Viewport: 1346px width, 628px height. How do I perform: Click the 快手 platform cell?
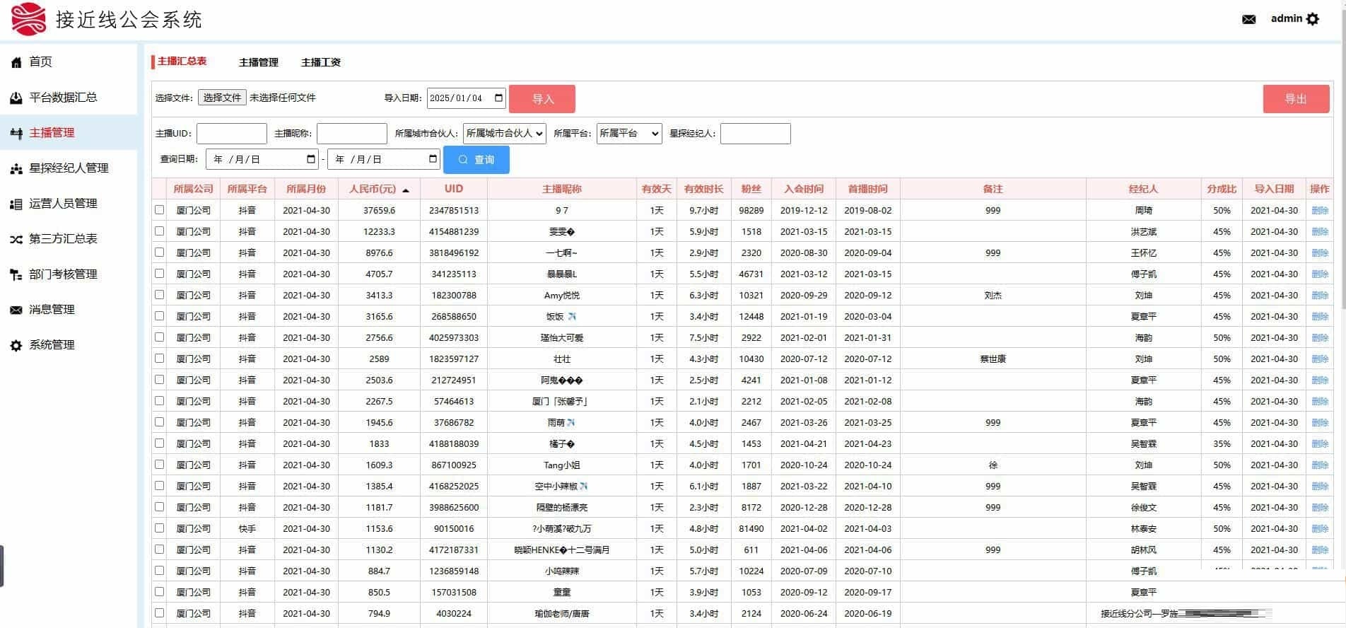tap(247, 528)
